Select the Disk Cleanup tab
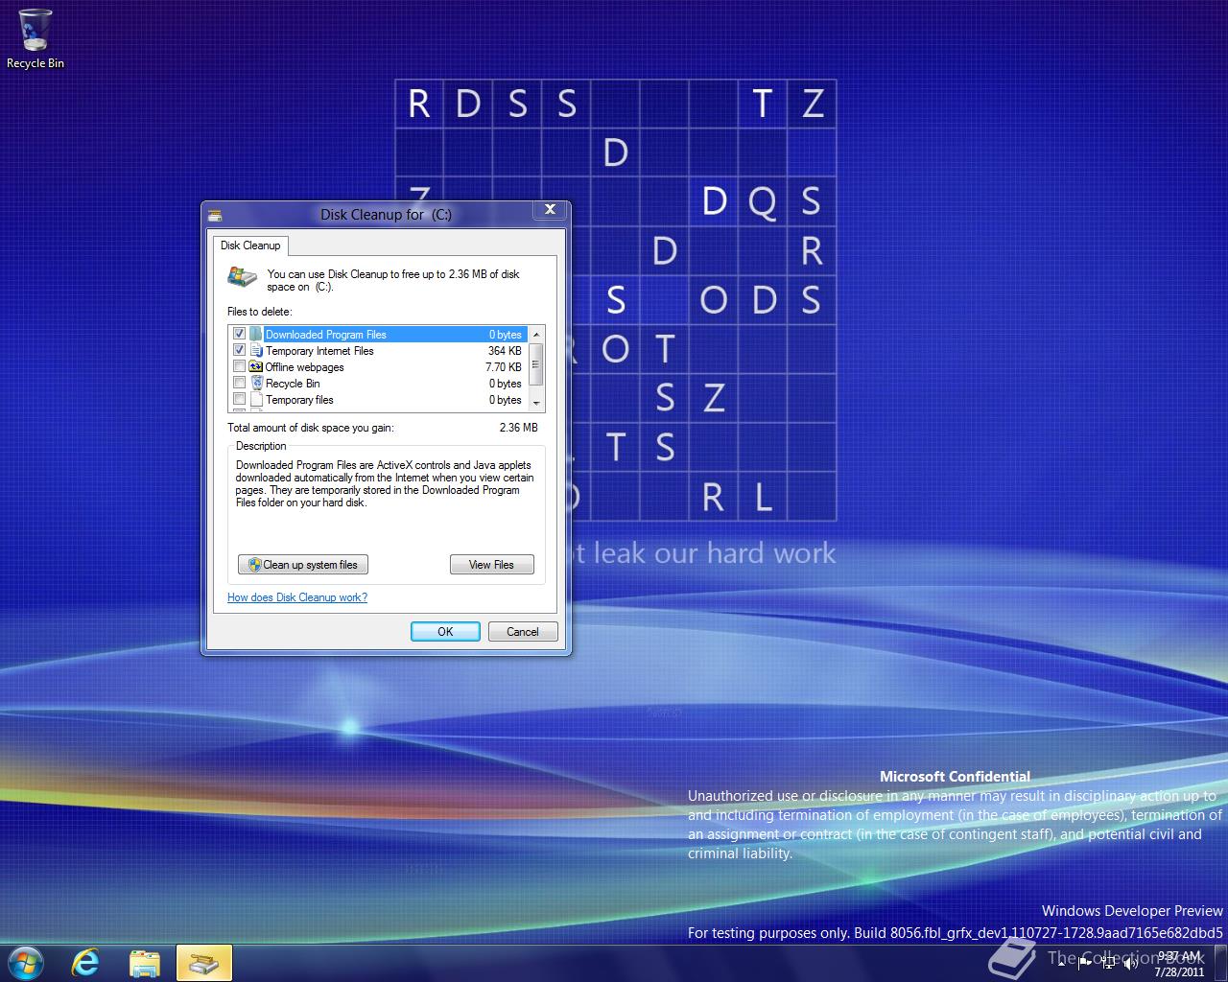This screenshot has height=982, width=1228. (250, 245)
